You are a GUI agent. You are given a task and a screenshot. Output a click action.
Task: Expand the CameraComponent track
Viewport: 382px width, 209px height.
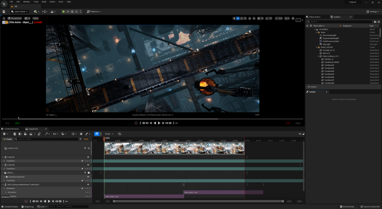5,177
